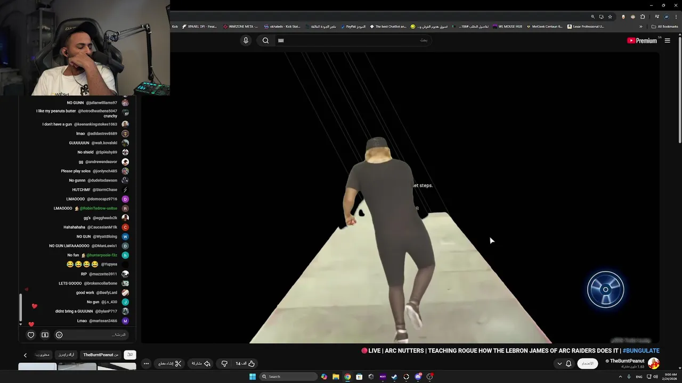Open The best ChatBot bookmark

pyautogui.click(x=388, y=26)
